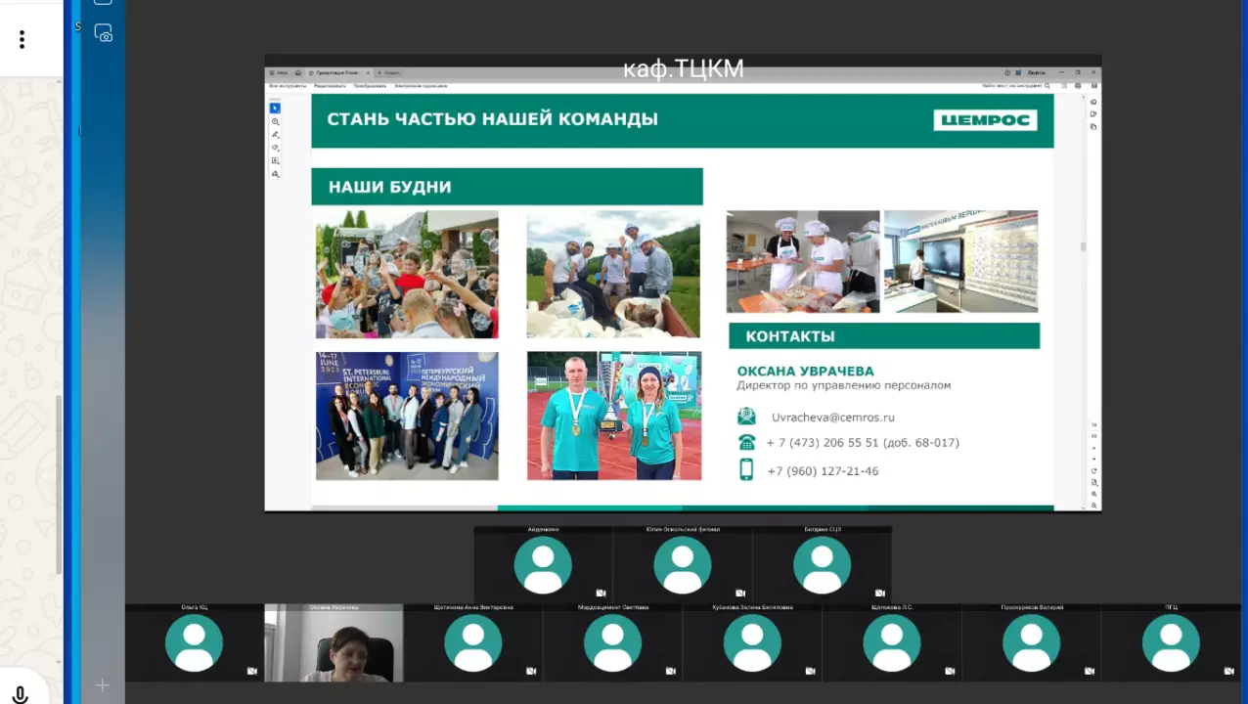Select the Айденкина participant tile
1248x704 pixels.
[x=543, y=564]
